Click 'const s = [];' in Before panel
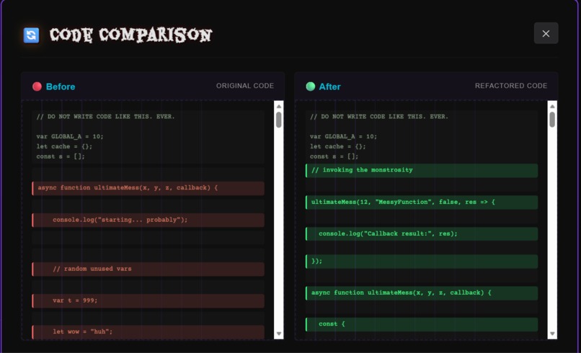Image resolution: width=581 pixels, height=353 pixels. [x=61, y=156]
